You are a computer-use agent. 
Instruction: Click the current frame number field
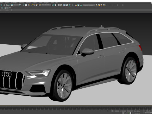coord(148,113)
